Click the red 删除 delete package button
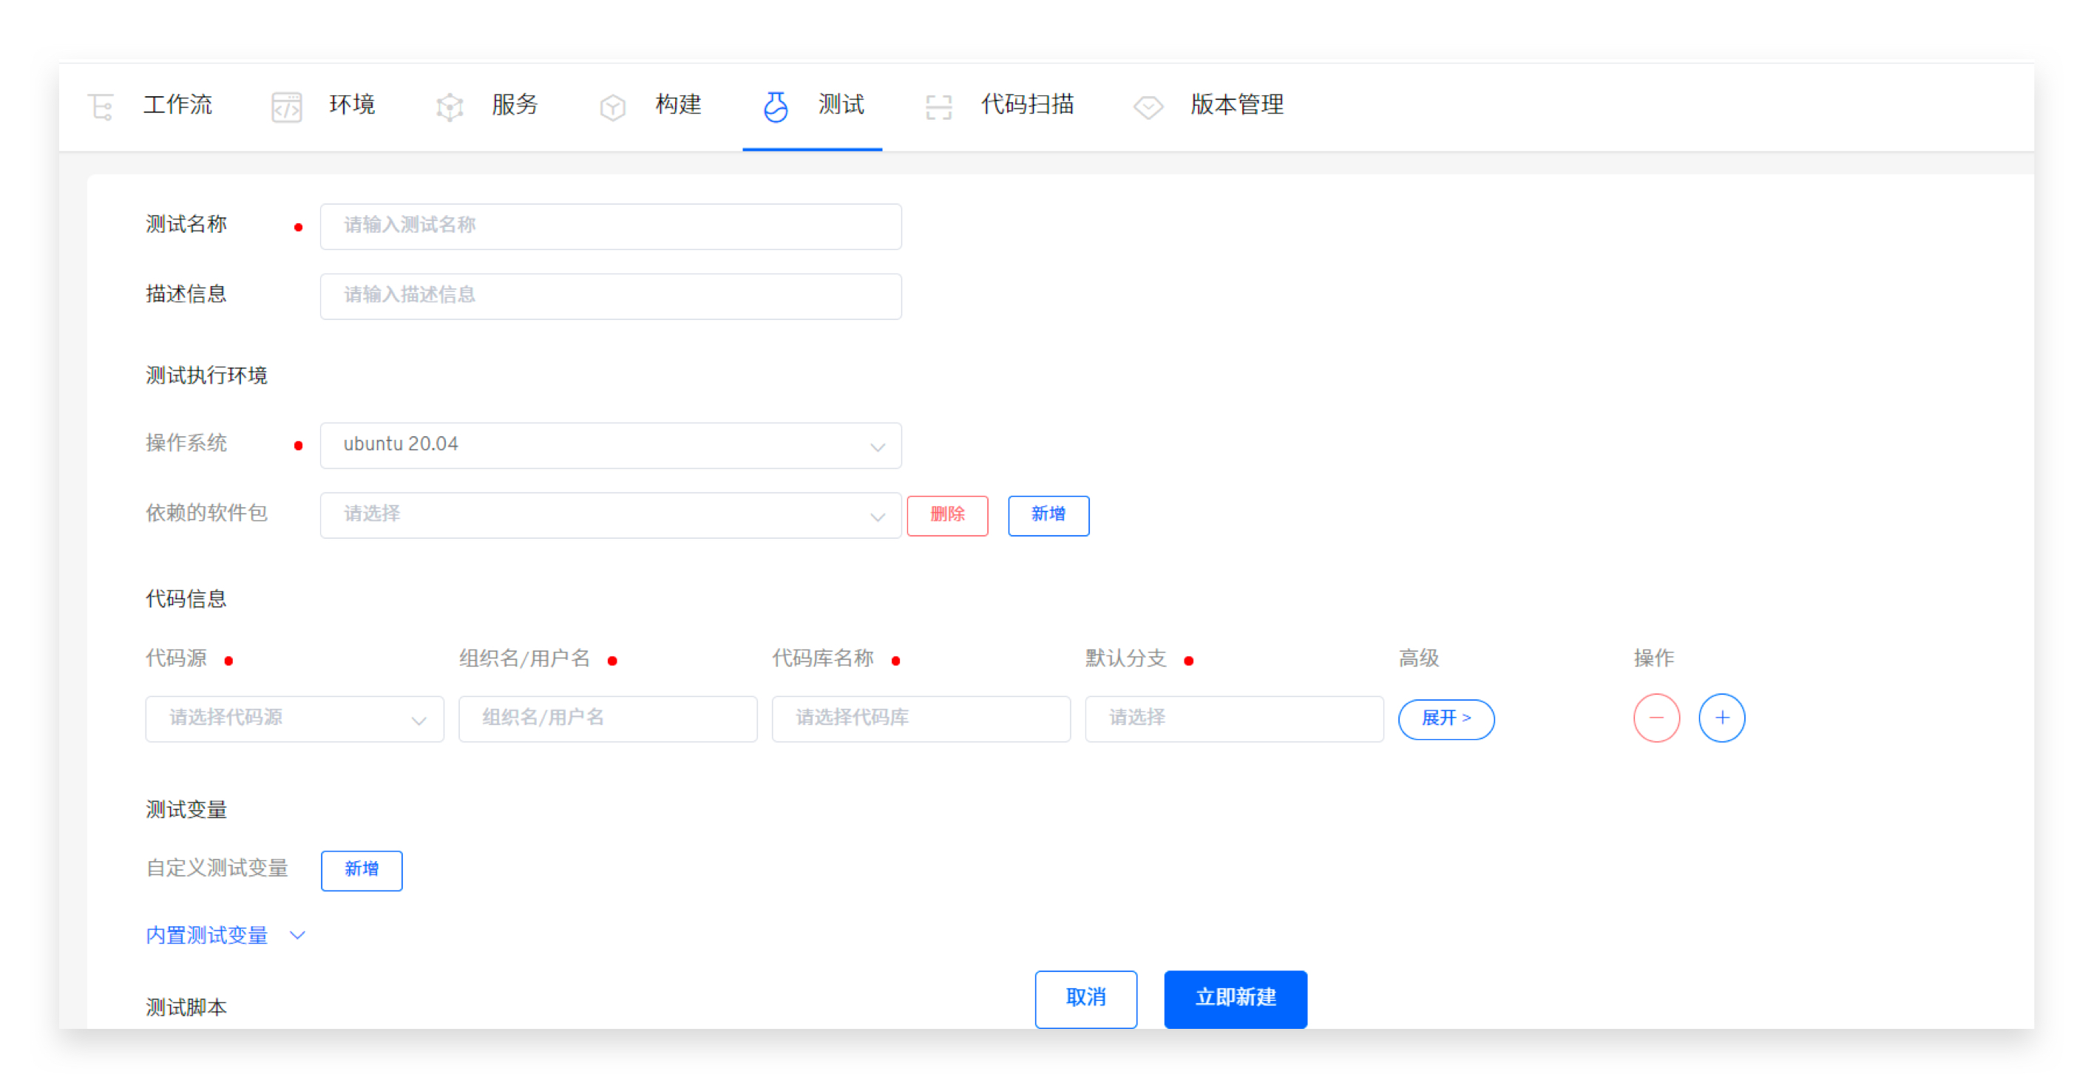This screenshot has height=1088, width=2094. click(947, 514)
